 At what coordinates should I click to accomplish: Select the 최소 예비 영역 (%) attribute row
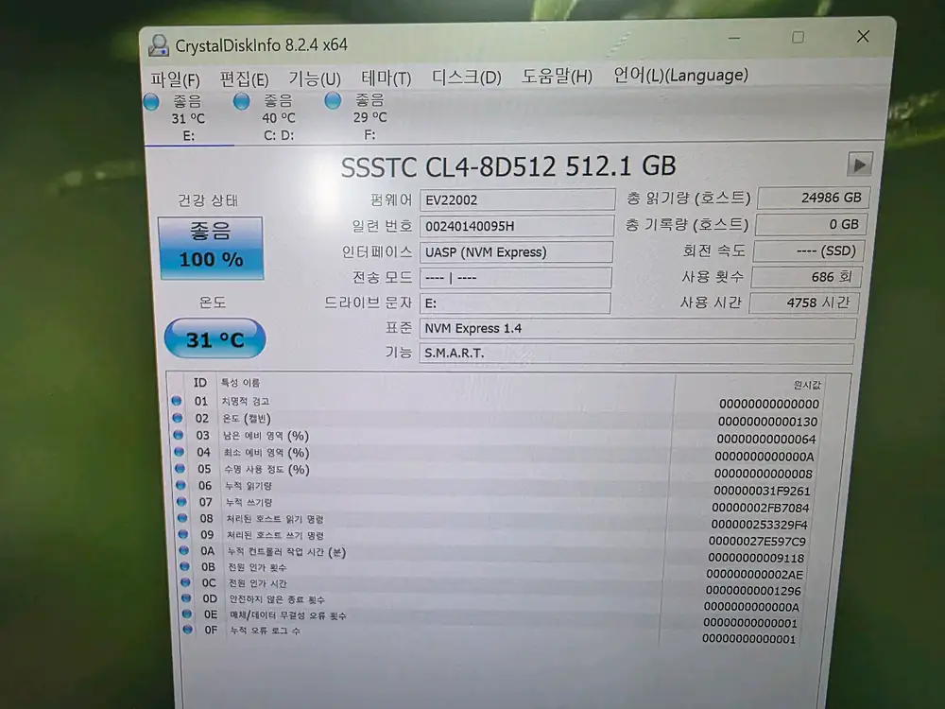(495, 454)
